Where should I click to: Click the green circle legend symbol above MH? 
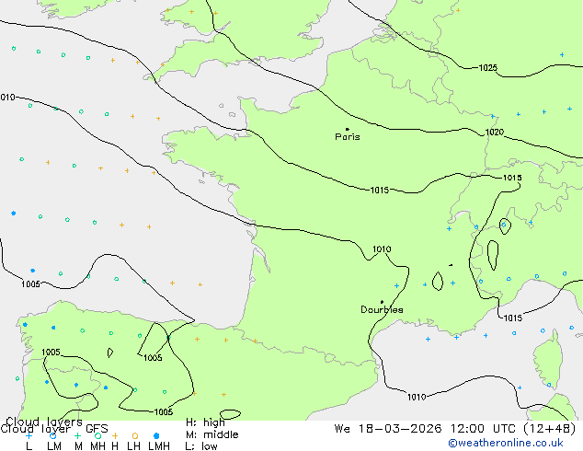(x=97, y=435)
